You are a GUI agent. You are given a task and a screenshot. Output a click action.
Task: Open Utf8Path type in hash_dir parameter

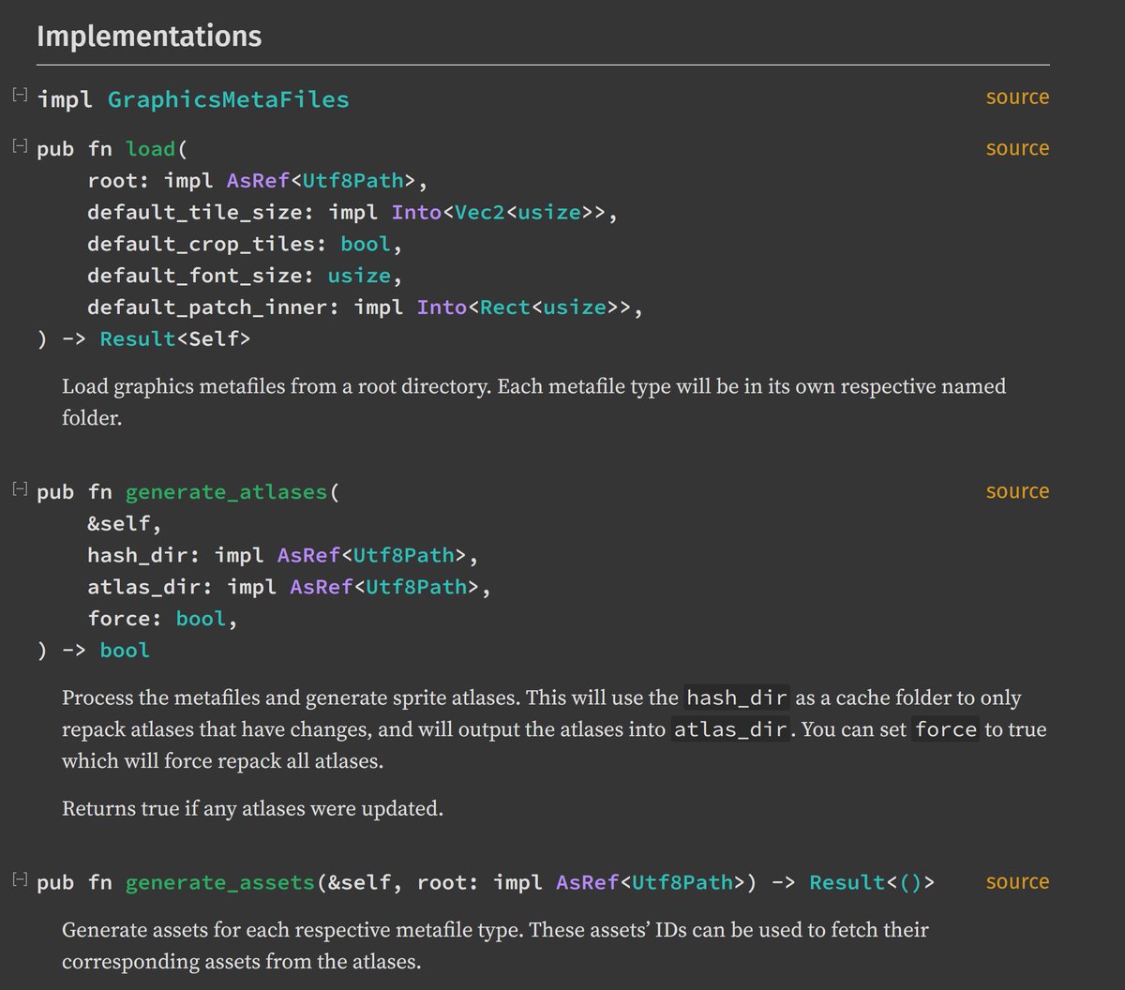pos(404,556)
